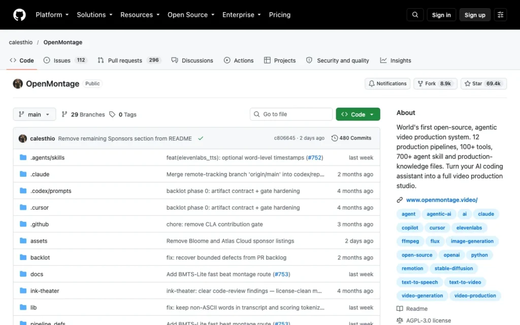Click the calesthio avatar beside OpenMontage title
This screenshot has height=325, width=520.
(x=18, y=84)
